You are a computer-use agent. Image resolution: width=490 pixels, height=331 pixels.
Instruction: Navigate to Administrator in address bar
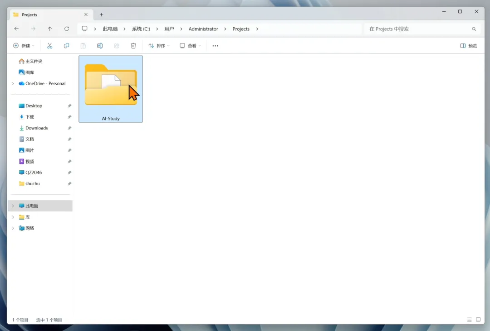(x=203, y=29)
